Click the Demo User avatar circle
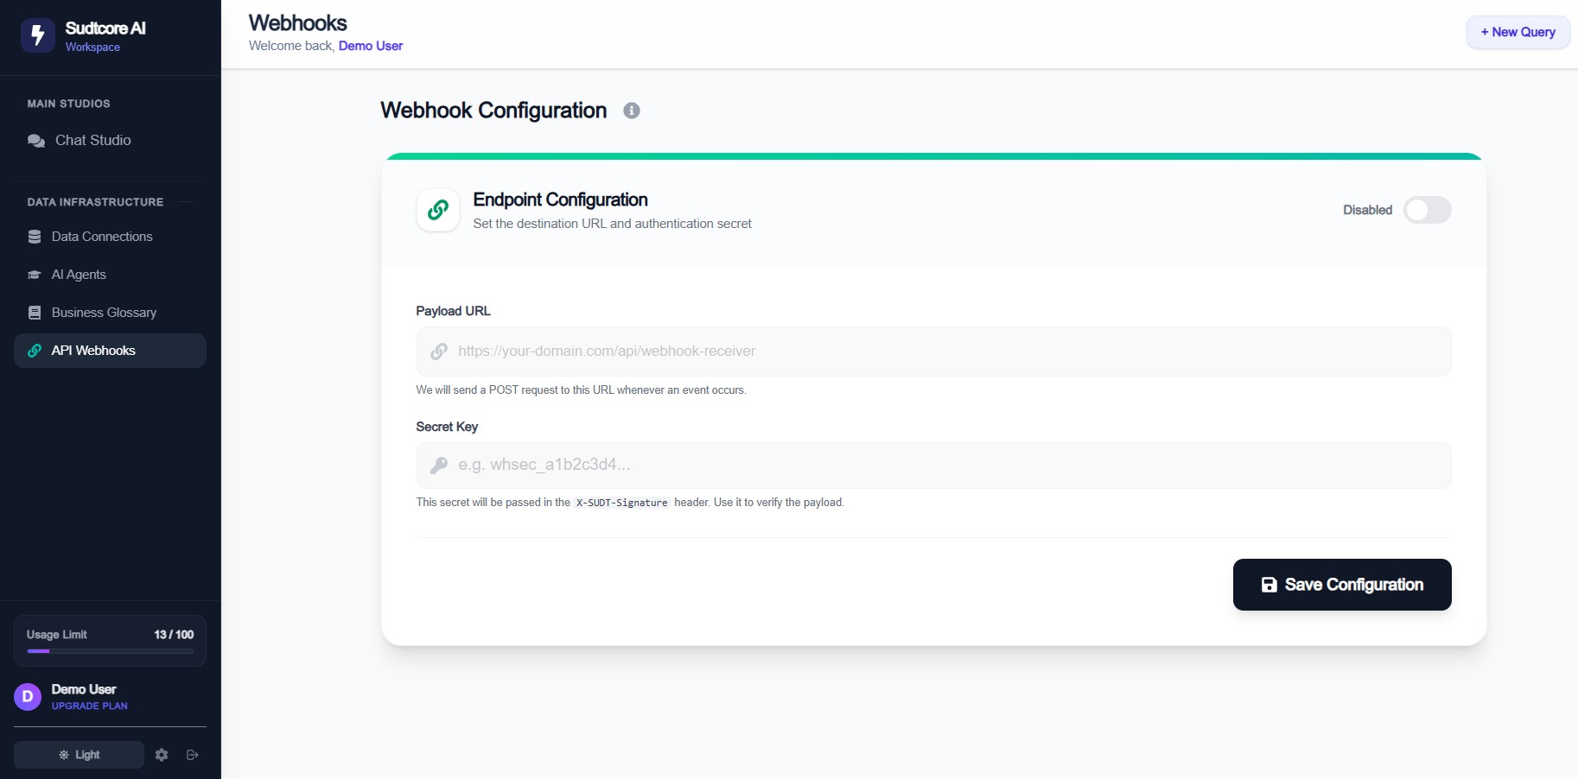 [x=28, y=696]
